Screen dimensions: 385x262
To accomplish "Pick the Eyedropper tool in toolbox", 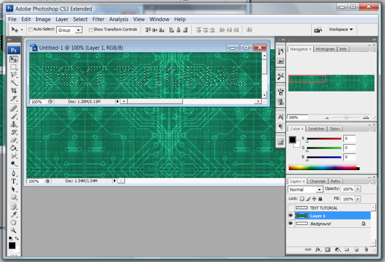I will [14, 214].
